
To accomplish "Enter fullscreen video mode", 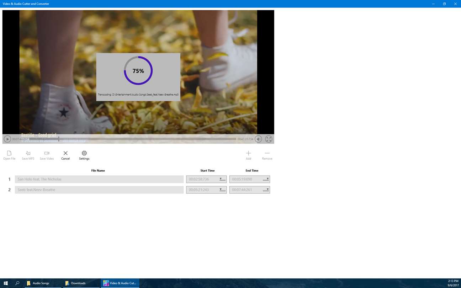I will [269, 139].
